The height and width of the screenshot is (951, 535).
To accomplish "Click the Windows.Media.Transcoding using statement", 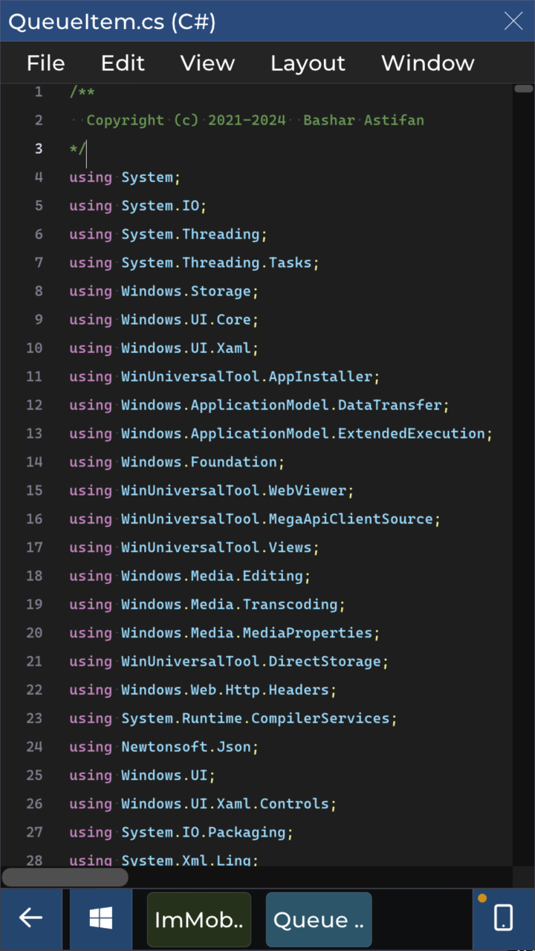I will point(207,605).
